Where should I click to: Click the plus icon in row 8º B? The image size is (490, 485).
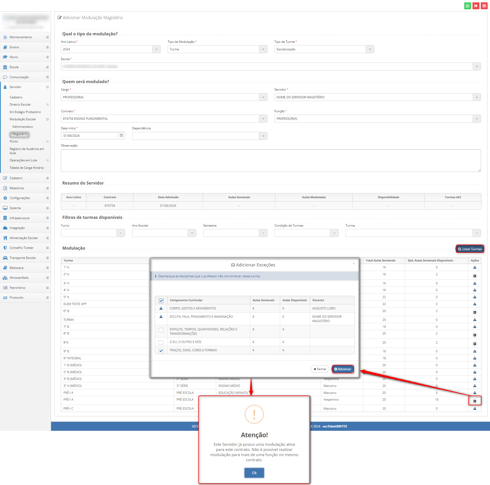click(x=475, y=335)
